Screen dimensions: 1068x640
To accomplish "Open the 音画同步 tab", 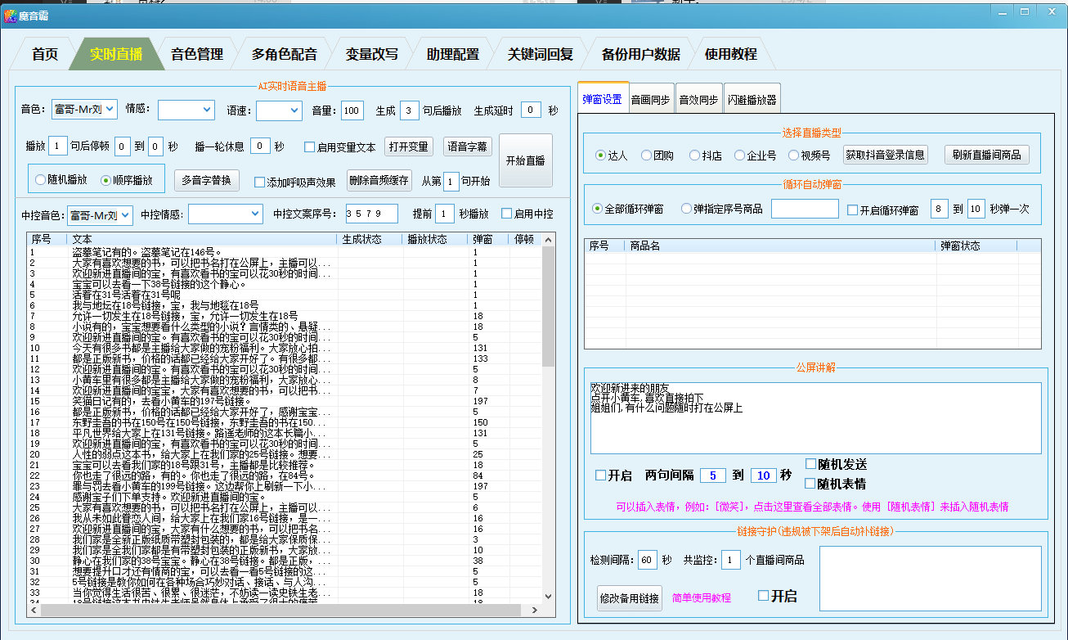I will 650,100.
